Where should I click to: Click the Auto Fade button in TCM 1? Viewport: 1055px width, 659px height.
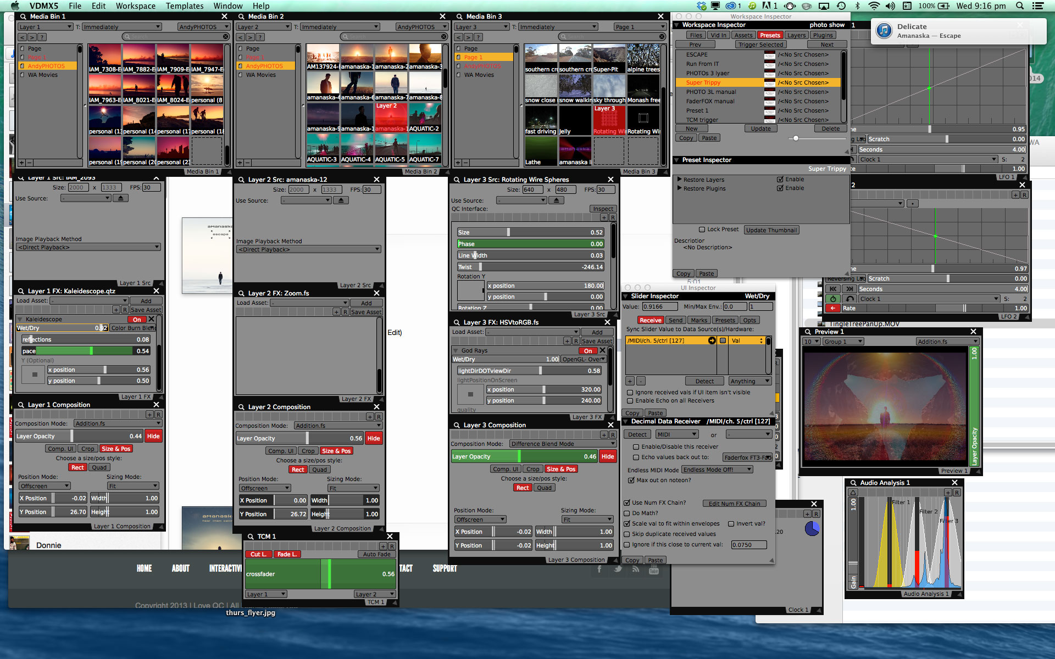(376, 554)
